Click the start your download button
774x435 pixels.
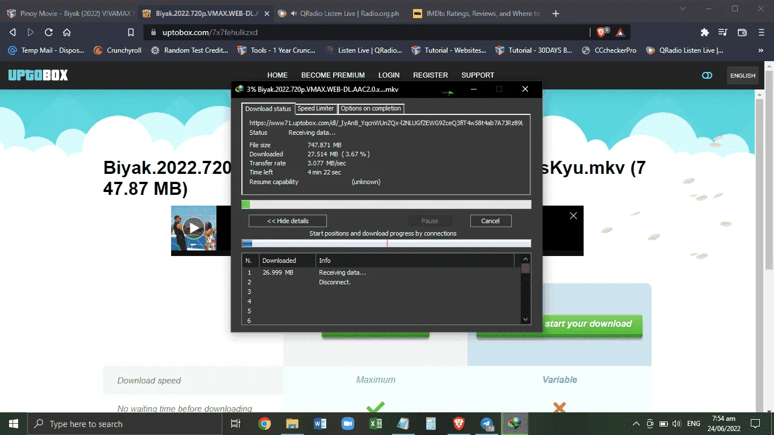pyautogui.click(x=588, y=324)
